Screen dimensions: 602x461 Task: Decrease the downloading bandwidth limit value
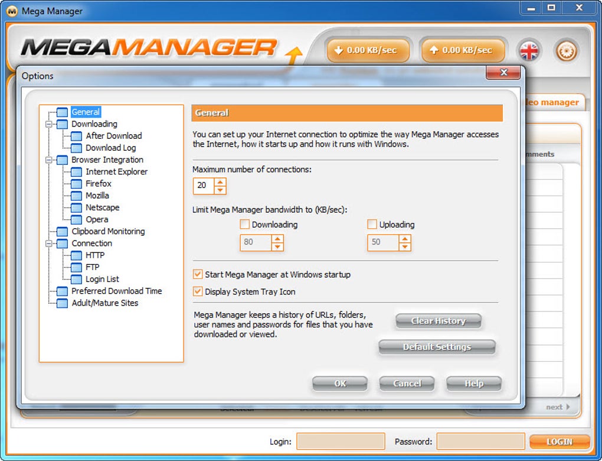(x=277, y=246)
